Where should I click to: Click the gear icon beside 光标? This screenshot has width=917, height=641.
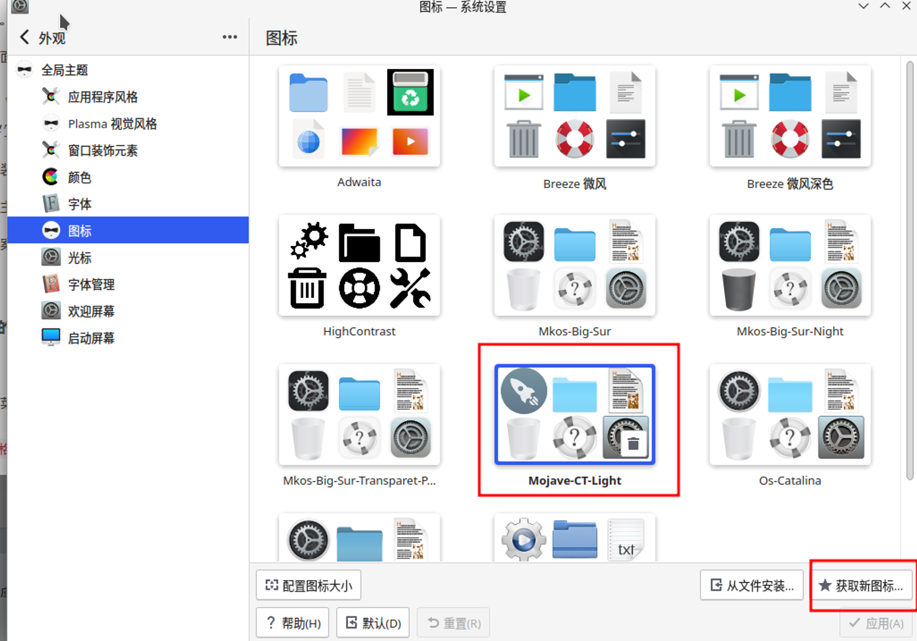coord(51,257)
